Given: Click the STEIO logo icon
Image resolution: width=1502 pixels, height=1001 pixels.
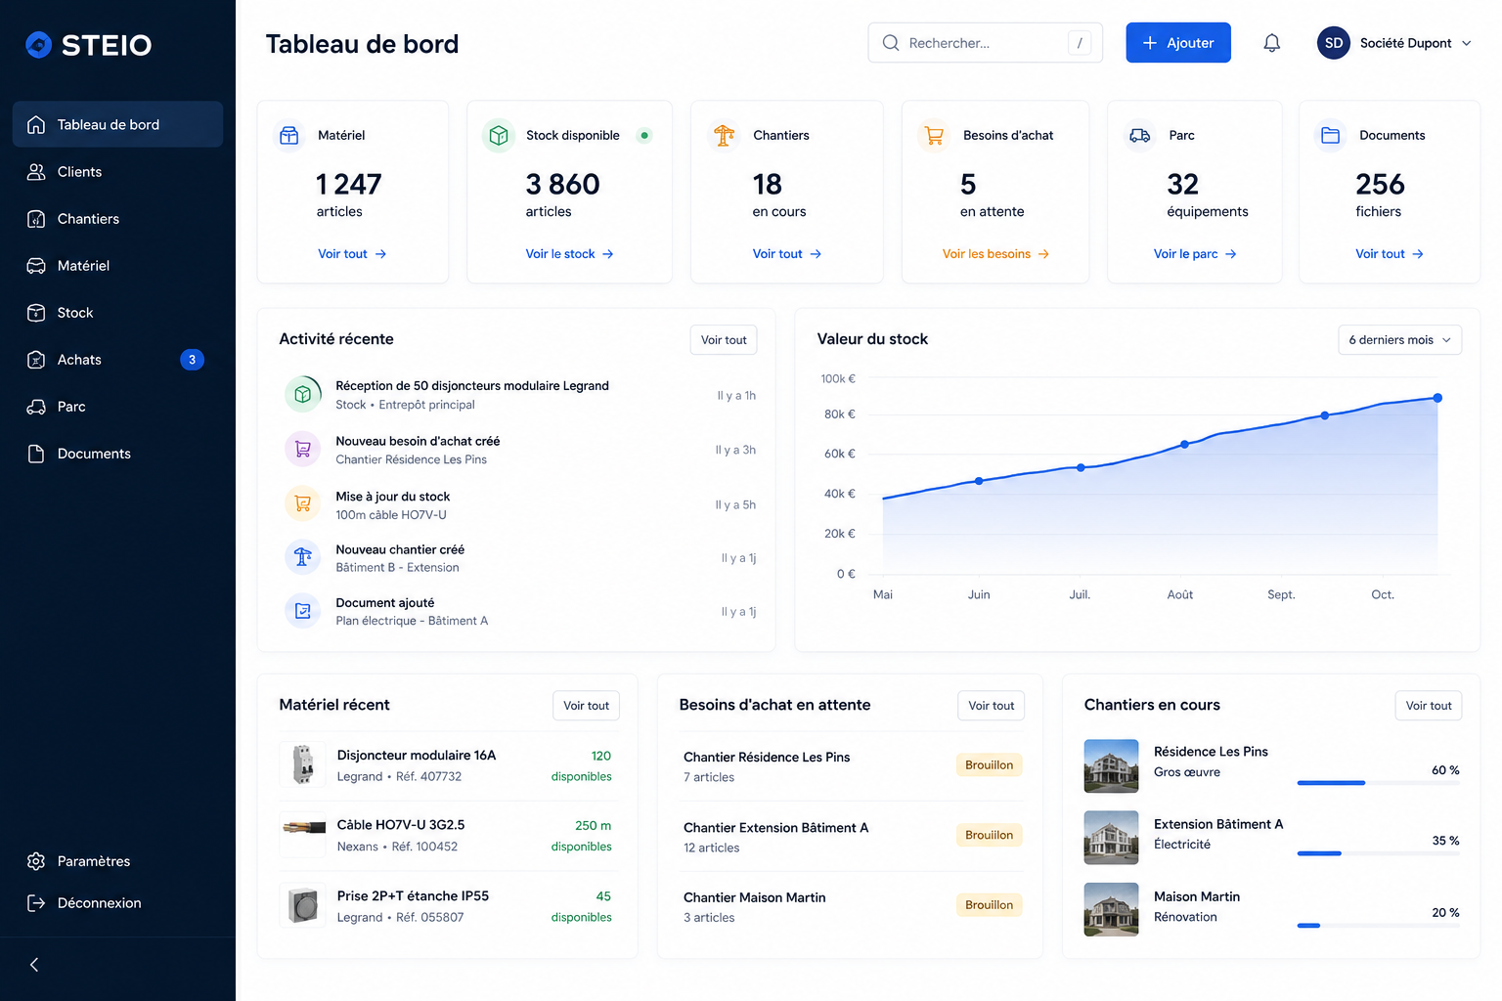Looking at the screenshot, I should (x=38, y=44).
